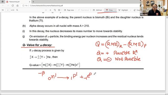
Task: Open a new browser tab
Action: pos(33,2)
